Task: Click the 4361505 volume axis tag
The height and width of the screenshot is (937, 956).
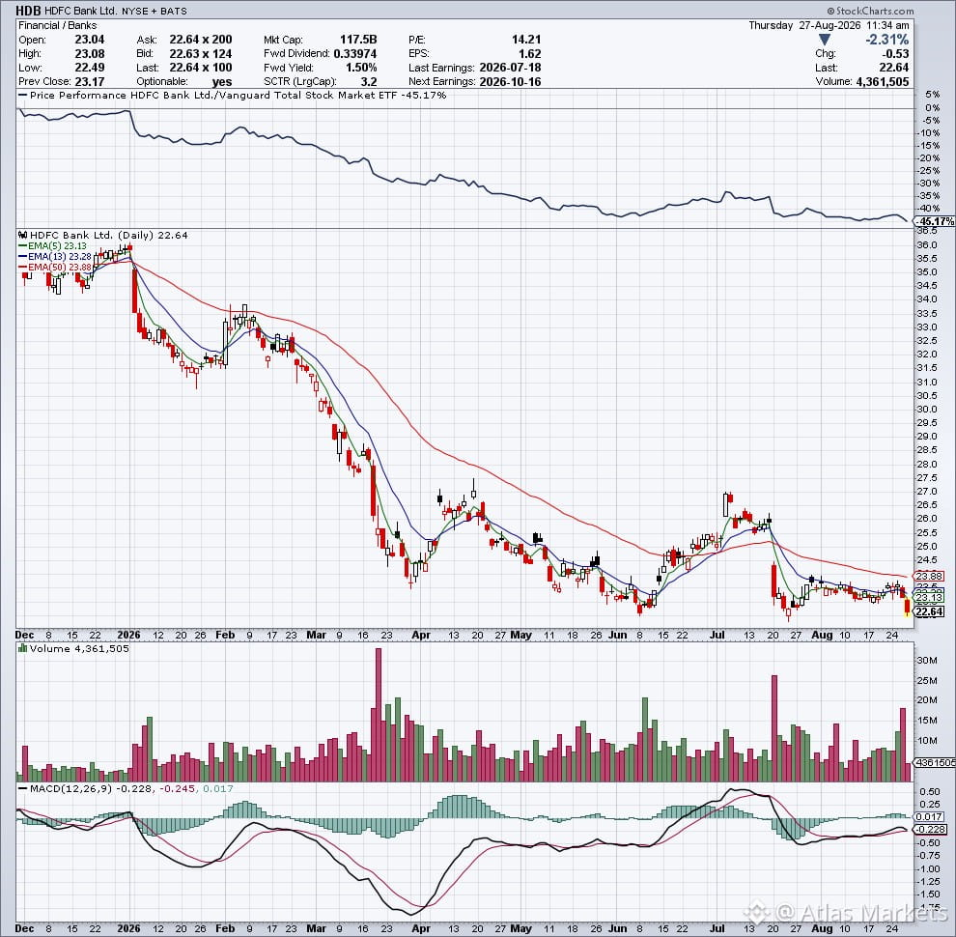Action: tap(935, 762)
